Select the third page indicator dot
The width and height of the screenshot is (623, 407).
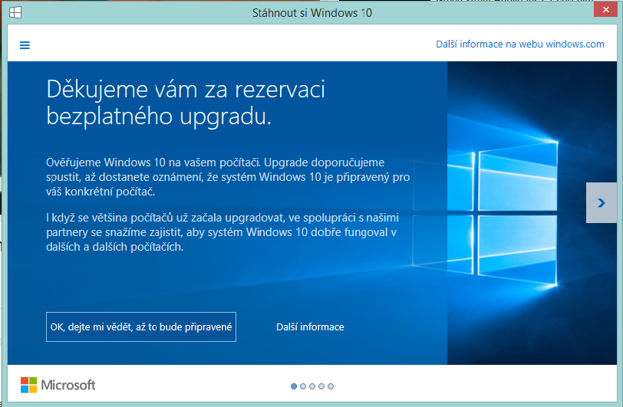click(312, 386)
